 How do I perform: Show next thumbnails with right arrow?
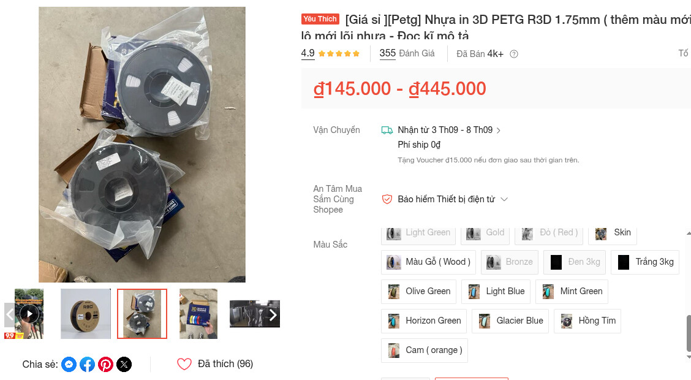coord(273,315)
